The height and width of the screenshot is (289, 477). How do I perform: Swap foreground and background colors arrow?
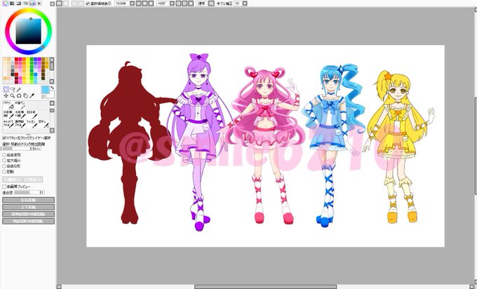[52, 88]
